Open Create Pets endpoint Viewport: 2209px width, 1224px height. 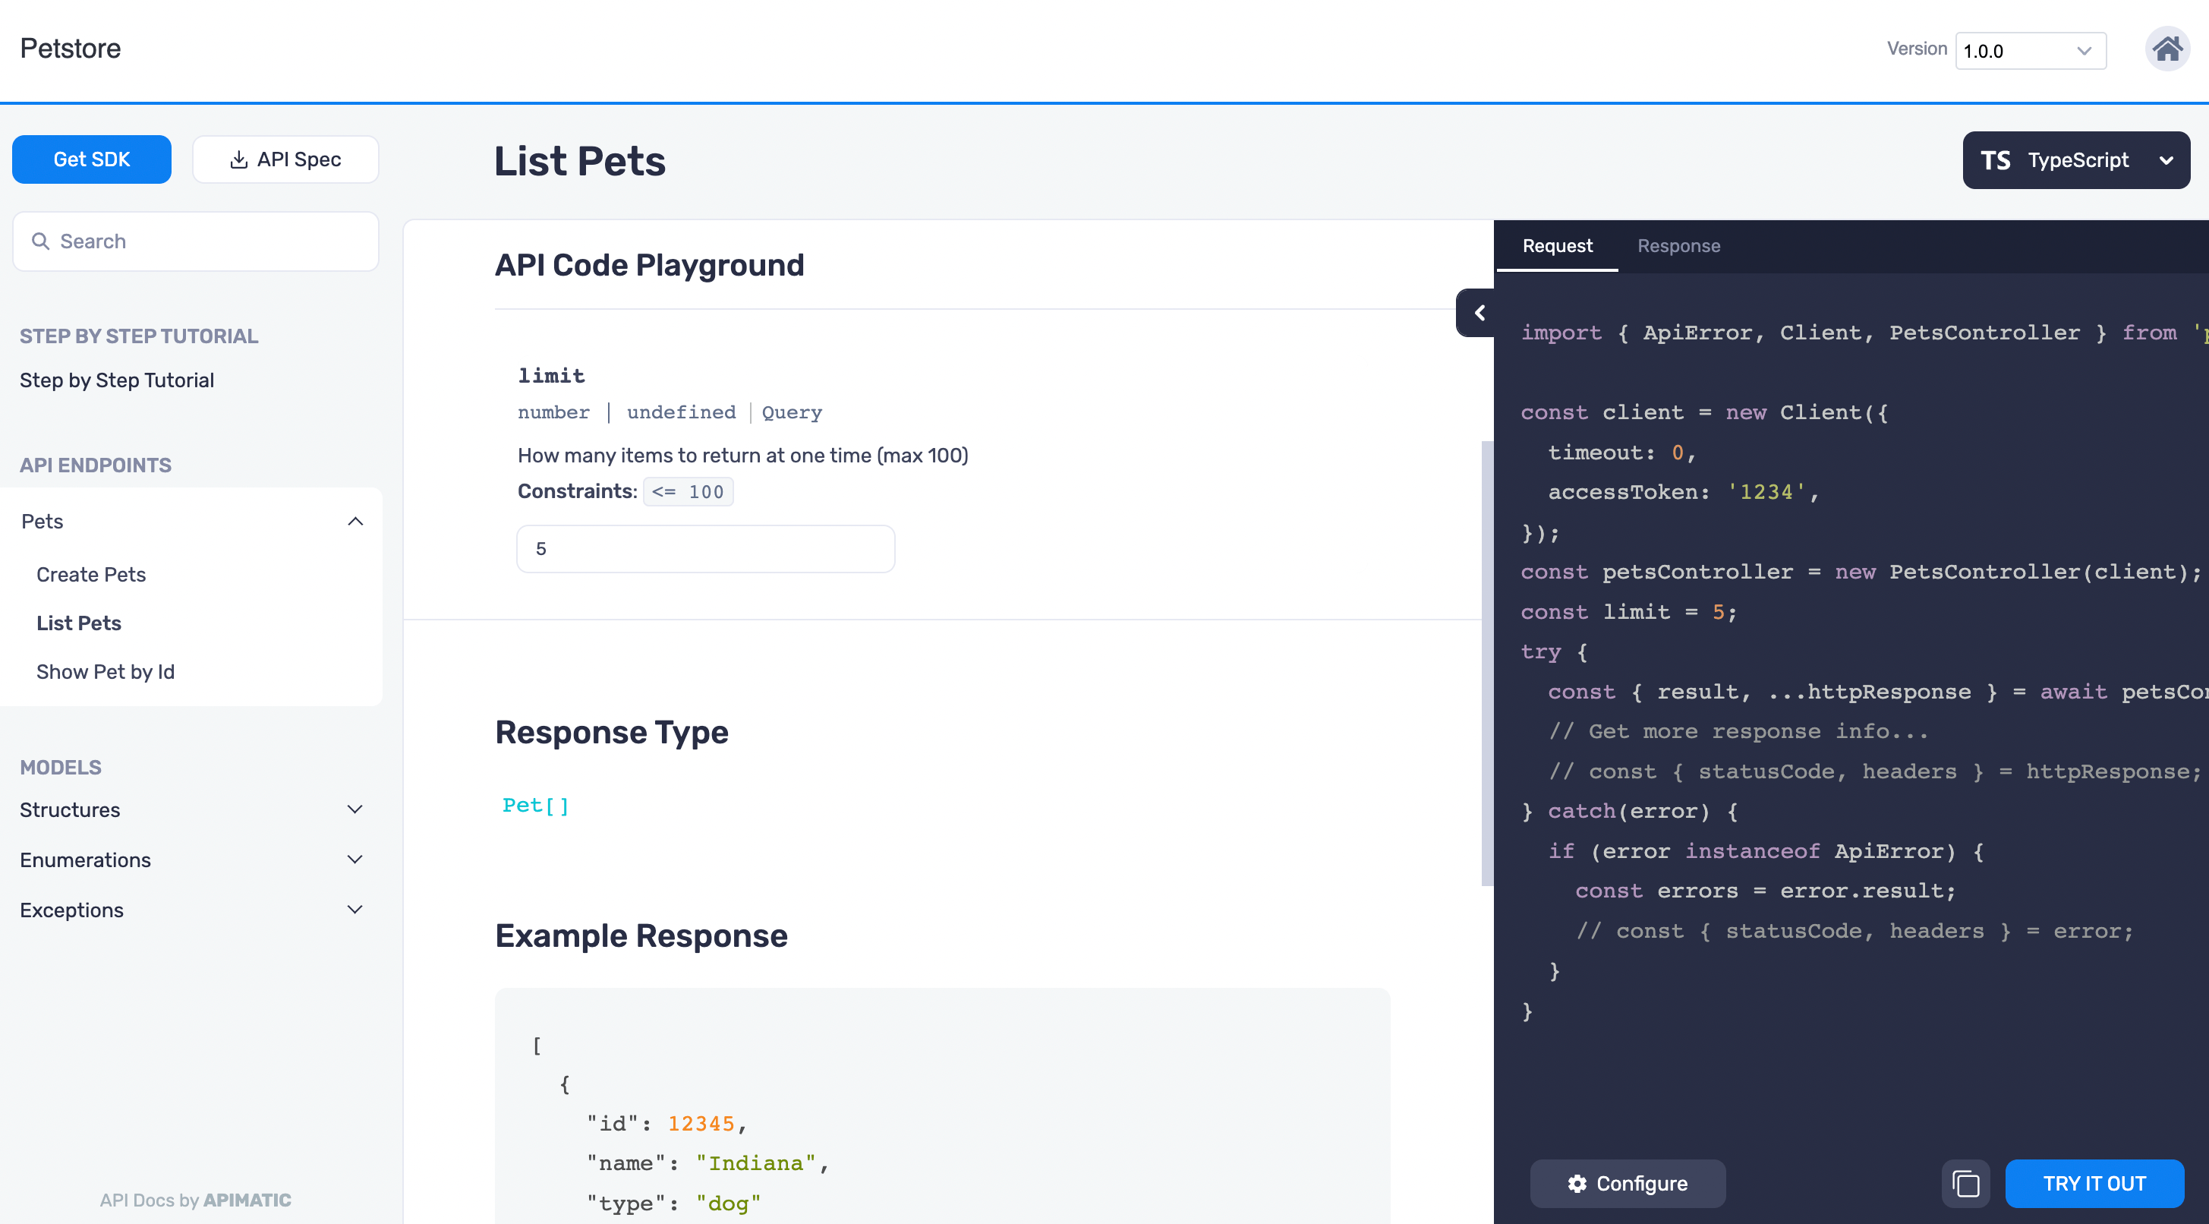[91, 575]
